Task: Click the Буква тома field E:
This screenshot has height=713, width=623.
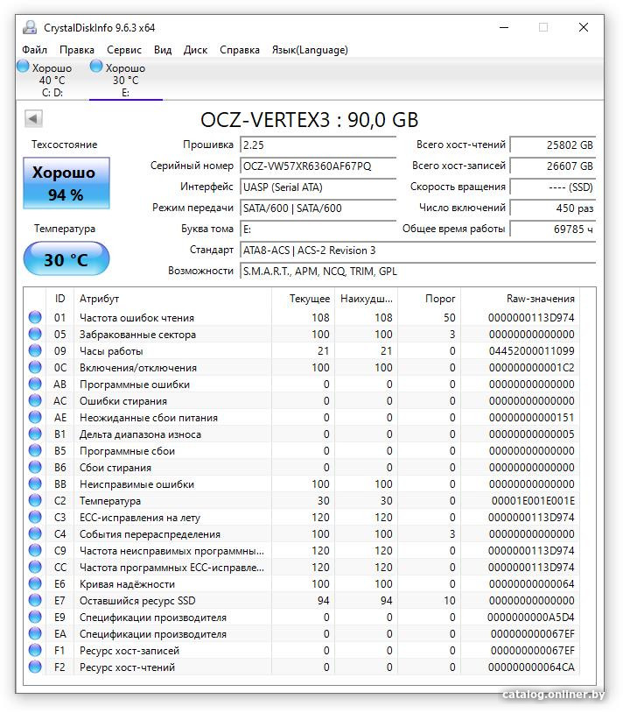Action: [x=318, y=229]
